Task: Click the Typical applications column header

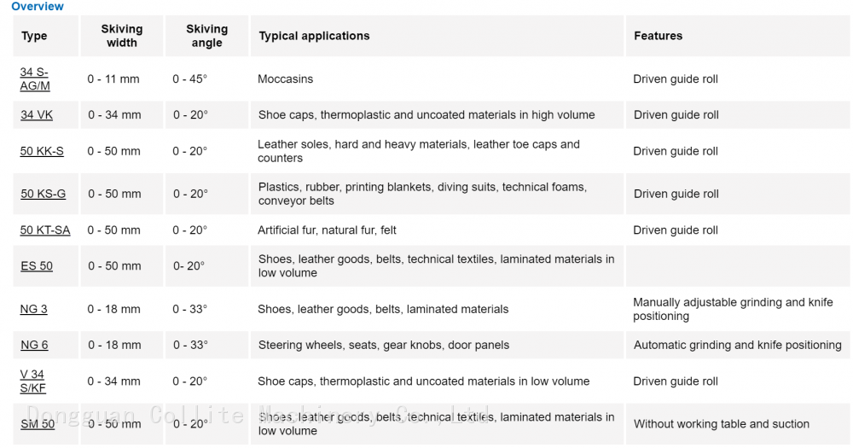Action: [315, 36]
